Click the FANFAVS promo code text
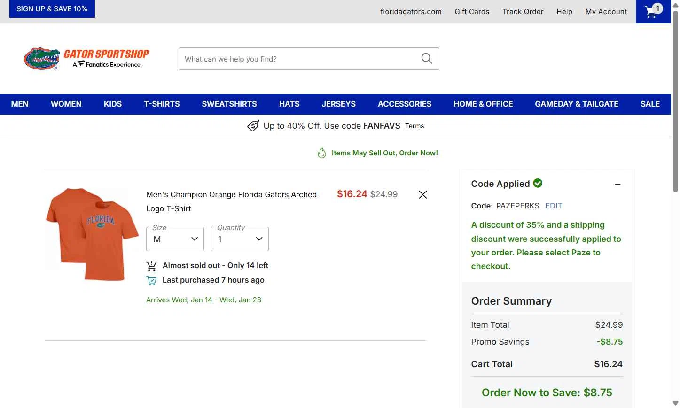Viewport: 680px width, 408px height. tap(382, 126)
